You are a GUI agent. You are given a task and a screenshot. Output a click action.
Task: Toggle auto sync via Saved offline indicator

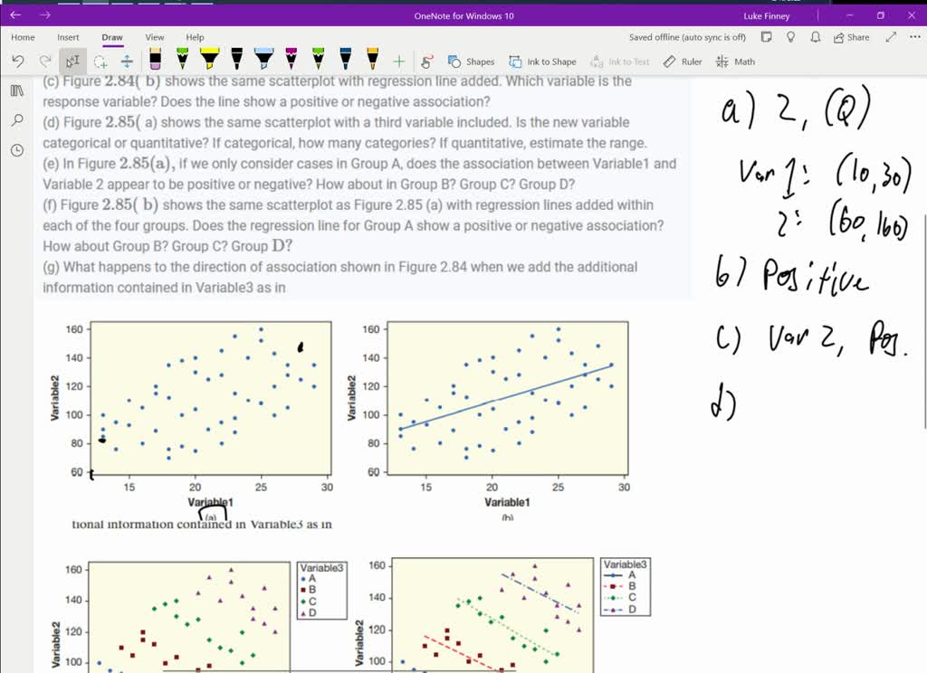[x=686, y=37]
